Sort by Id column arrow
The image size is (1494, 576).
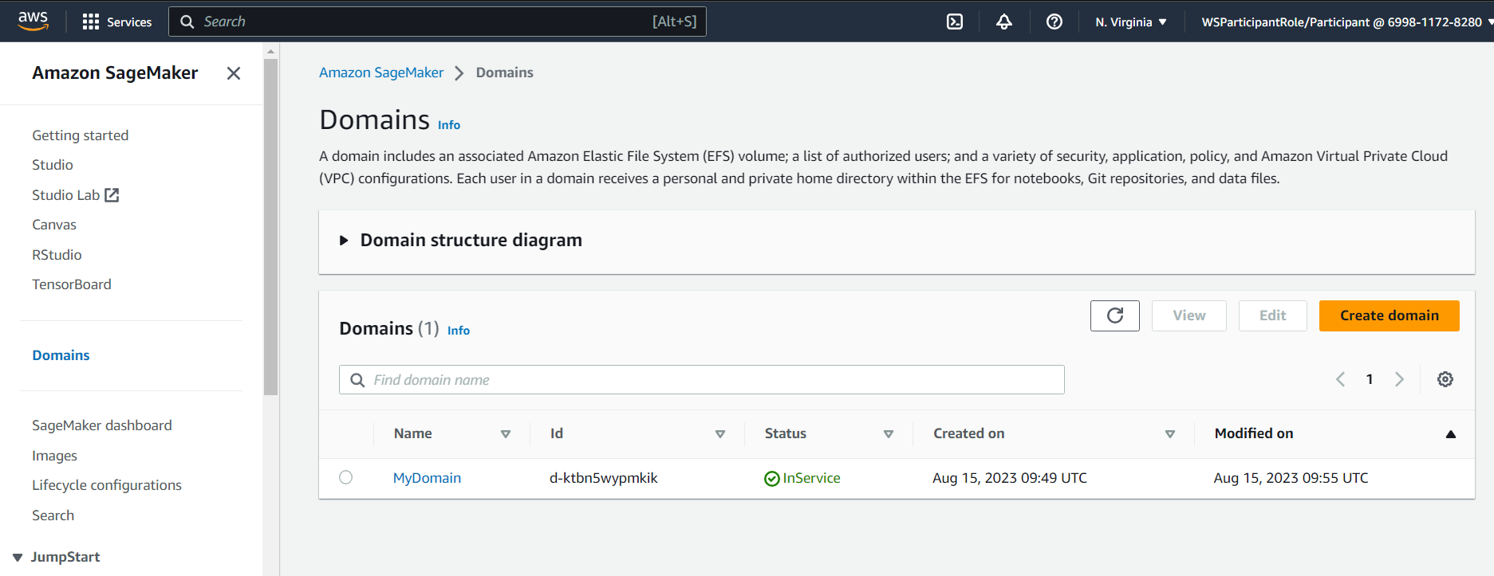(719, 434)
